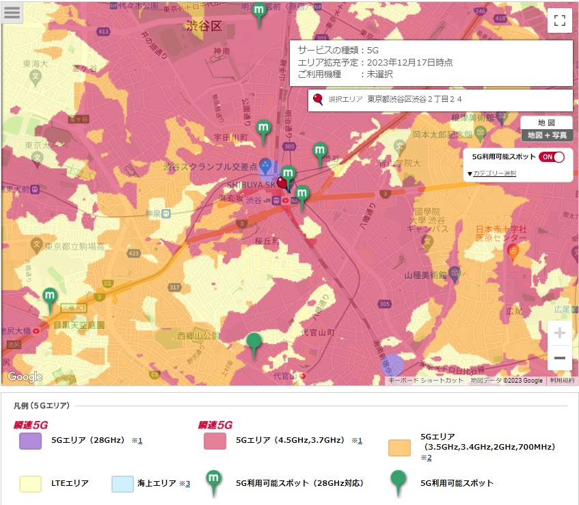Zoom in with the plus button
The image size is (579, 505).
click(559, 333)
